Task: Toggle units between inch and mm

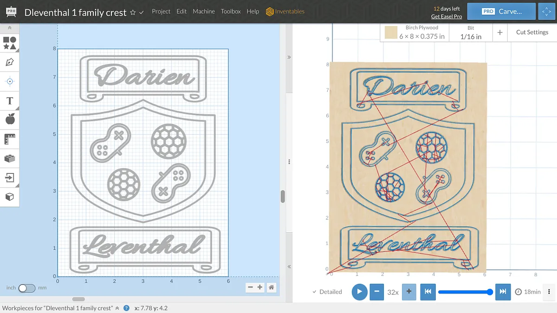Action: [x=26, y=288]
